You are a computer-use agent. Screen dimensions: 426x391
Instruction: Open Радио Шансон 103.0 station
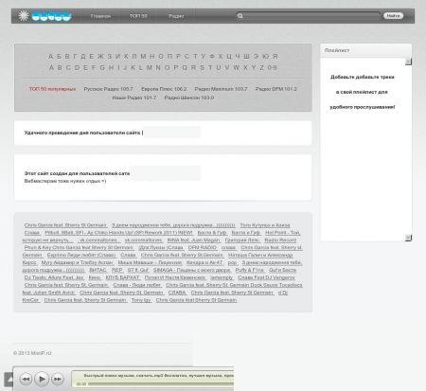[189, 98]
